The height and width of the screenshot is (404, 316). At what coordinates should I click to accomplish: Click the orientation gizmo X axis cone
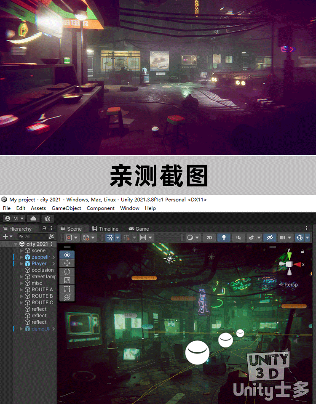tap(297, 264)
